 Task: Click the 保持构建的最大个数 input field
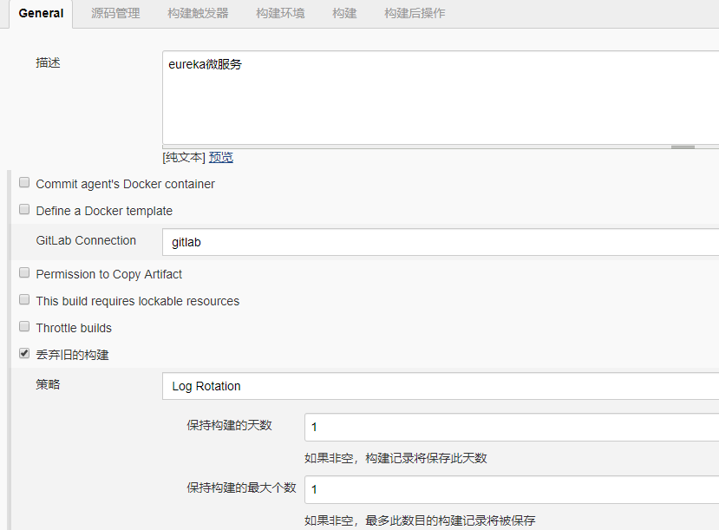[512, 489]
